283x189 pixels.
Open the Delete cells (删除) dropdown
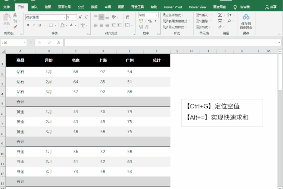click(204, 21)
